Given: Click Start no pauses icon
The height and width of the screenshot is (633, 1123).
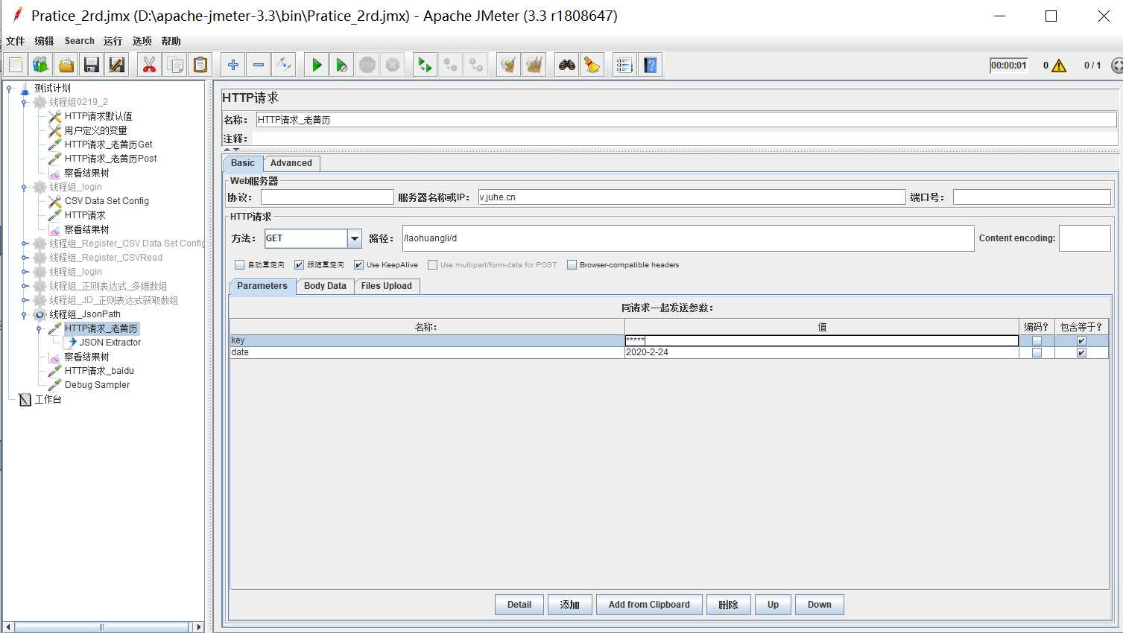Looking at the screenshot, I should [342, 65].
